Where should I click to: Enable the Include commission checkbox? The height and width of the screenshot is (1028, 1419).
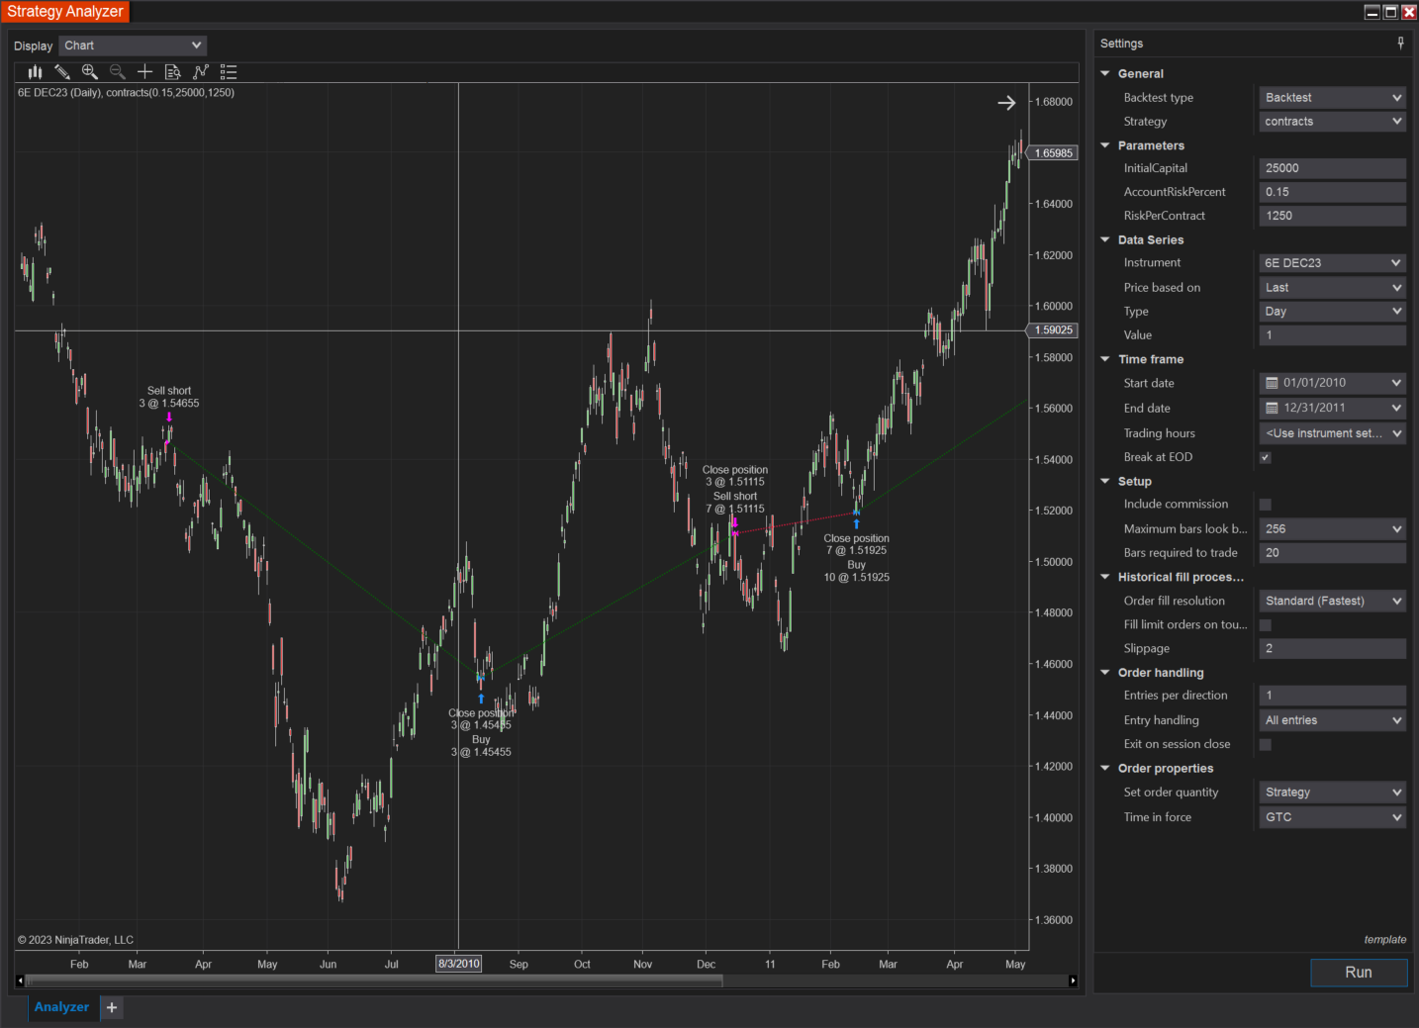(x=1265, y=505)
